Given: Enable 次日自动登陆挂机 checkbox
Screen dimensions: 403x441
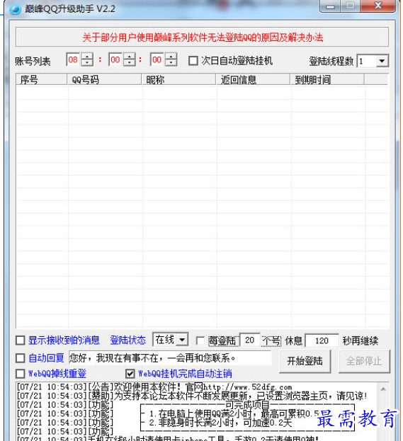Looking at the screenshot, I should click(x=193, y=61).
